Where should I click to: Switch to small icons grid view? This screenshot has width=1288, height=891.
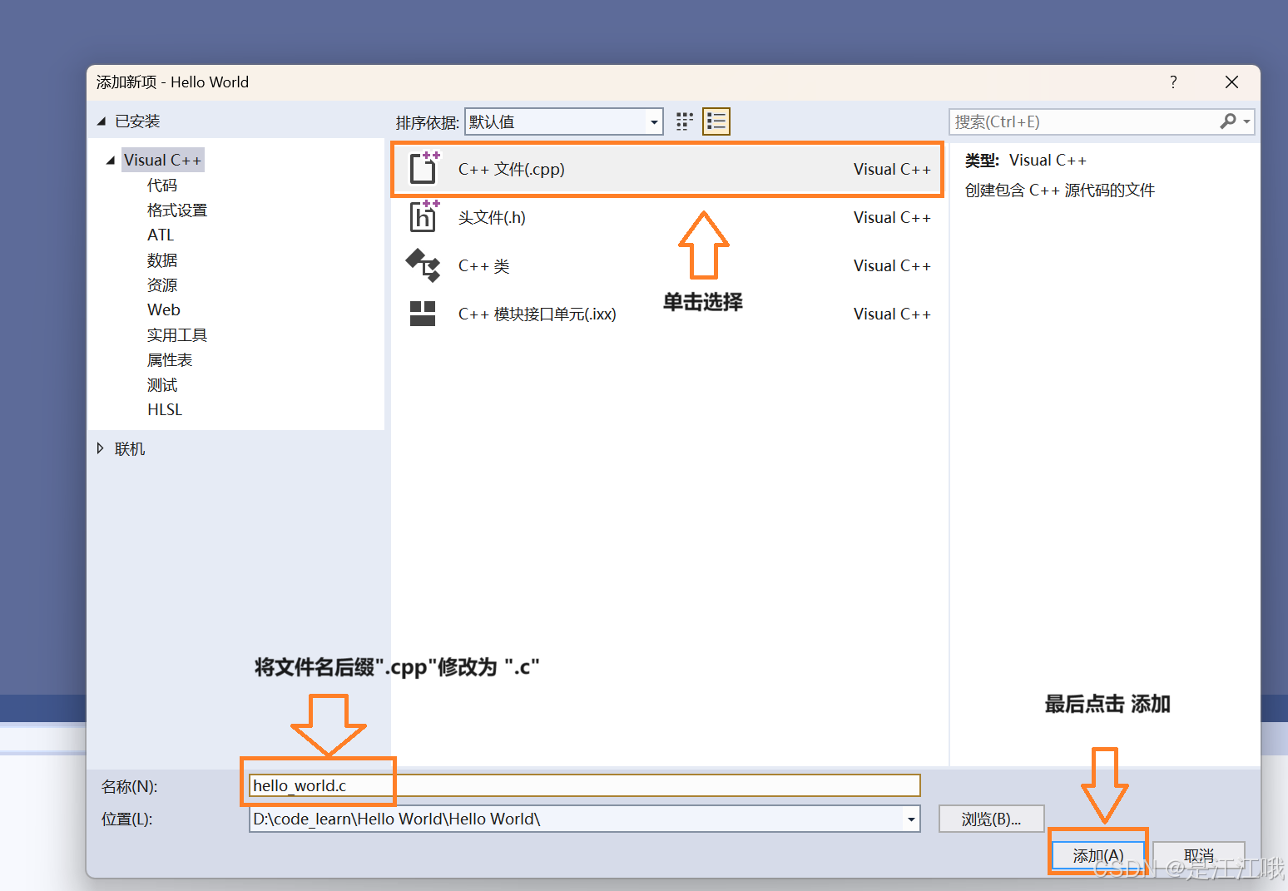point(685,121)
